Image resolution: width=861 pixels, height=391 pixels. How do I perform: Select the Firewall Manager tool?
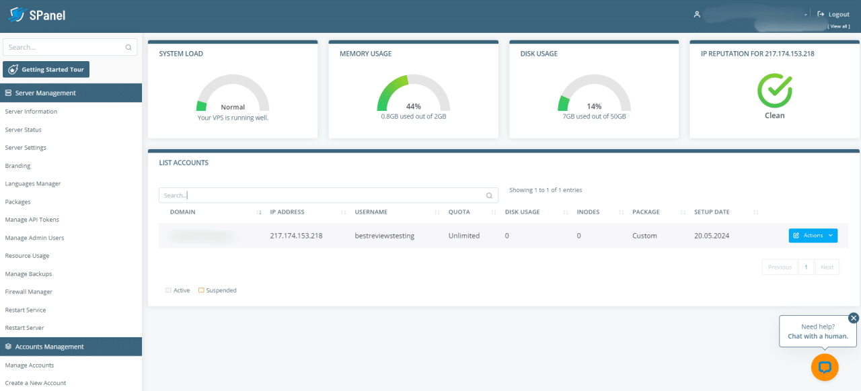[x=28, y=292]
